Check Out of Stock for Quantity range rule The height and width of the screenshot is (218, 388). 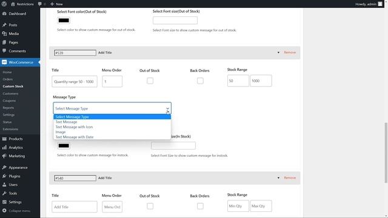coord(150,81)
